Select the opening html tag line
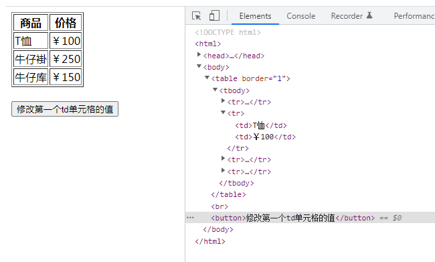The height and width of the screenshot is (262, 435). coord(207,44)
